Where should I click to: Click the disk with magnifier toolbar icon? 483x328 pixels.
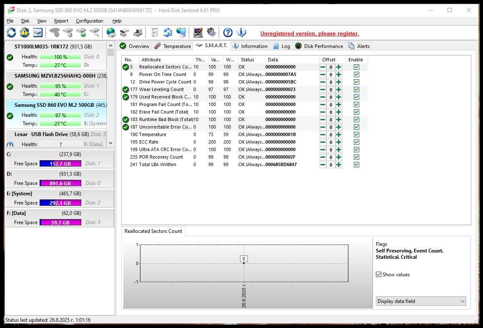click(x=95, y=33)
